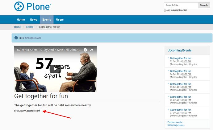
Task: Click the Events breadcrumb link
Action: point(30,27)
